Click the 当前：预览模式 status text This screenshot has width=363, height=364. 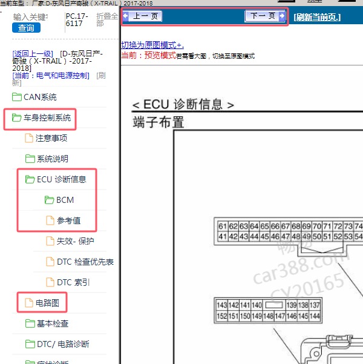point(149,56)
